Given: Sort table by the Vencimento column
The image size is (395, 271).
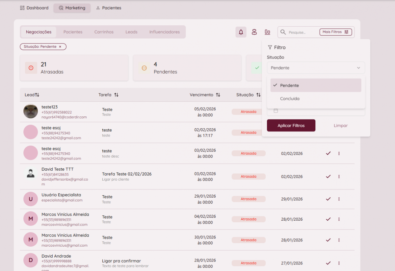Looking at the screenshot, I should (218, 95).
